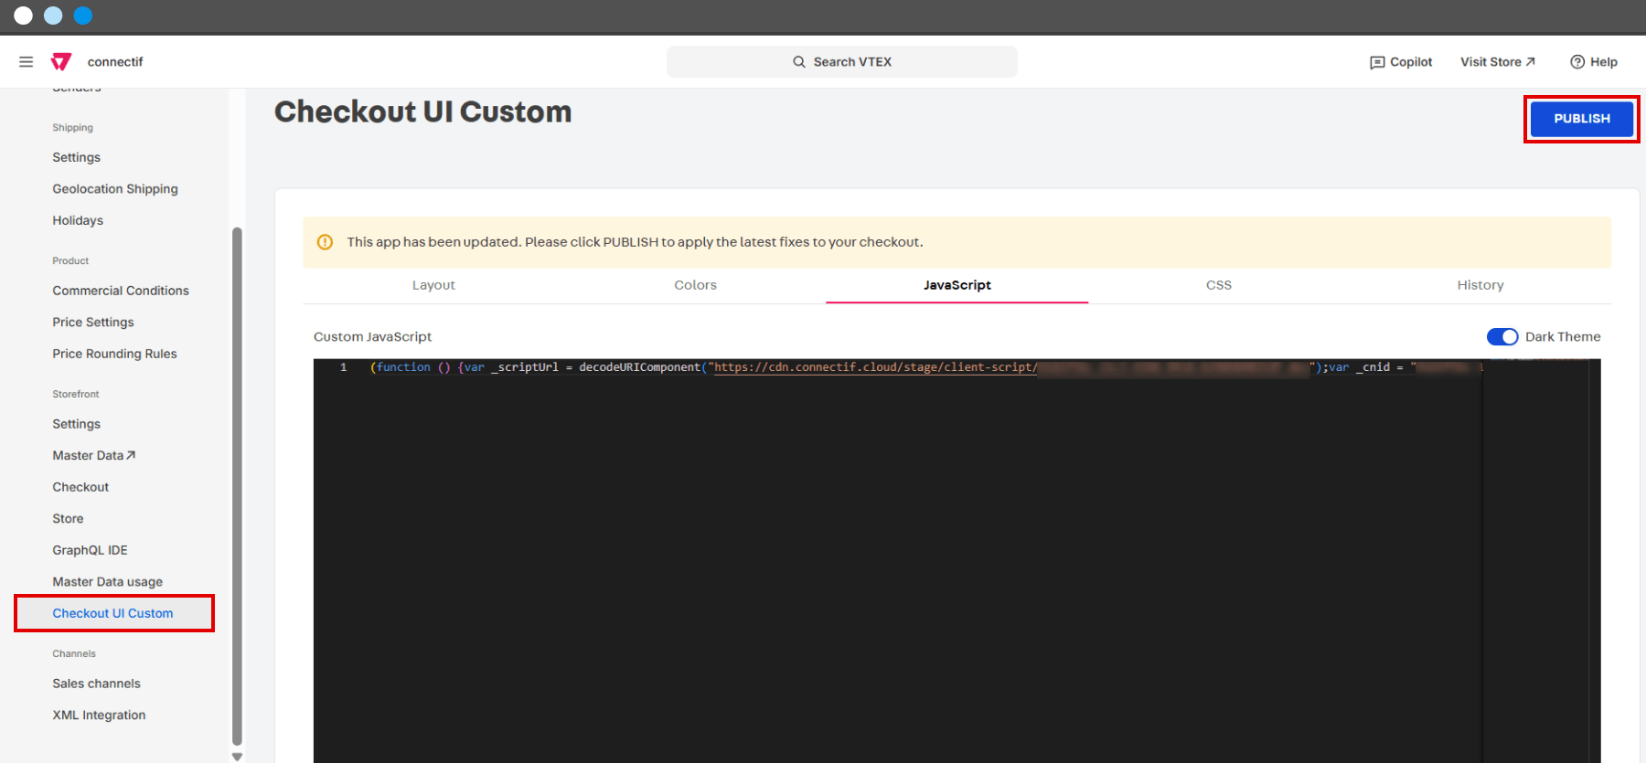1646x763 pixels.
Task: Click the connectif account name
Action: click(x=115, y=62)
